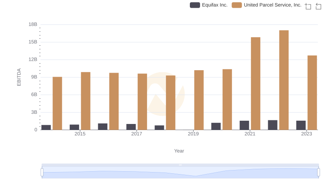This screenshot has width=326, height=188.
Task: Click the 2023 x-axis label
Action: pyautogui.click(x=306, y=134)
